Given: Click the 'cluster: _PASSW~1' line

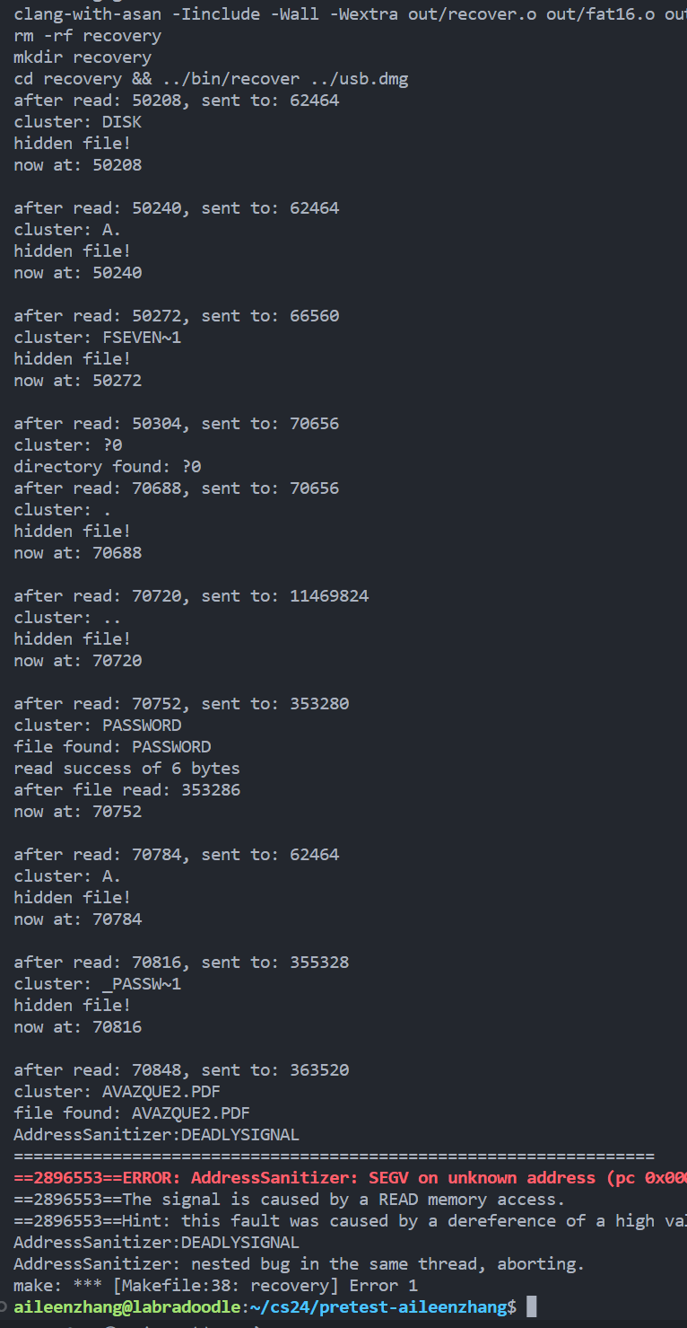Looking at the screenshot, I should click(x=98, y=984).
